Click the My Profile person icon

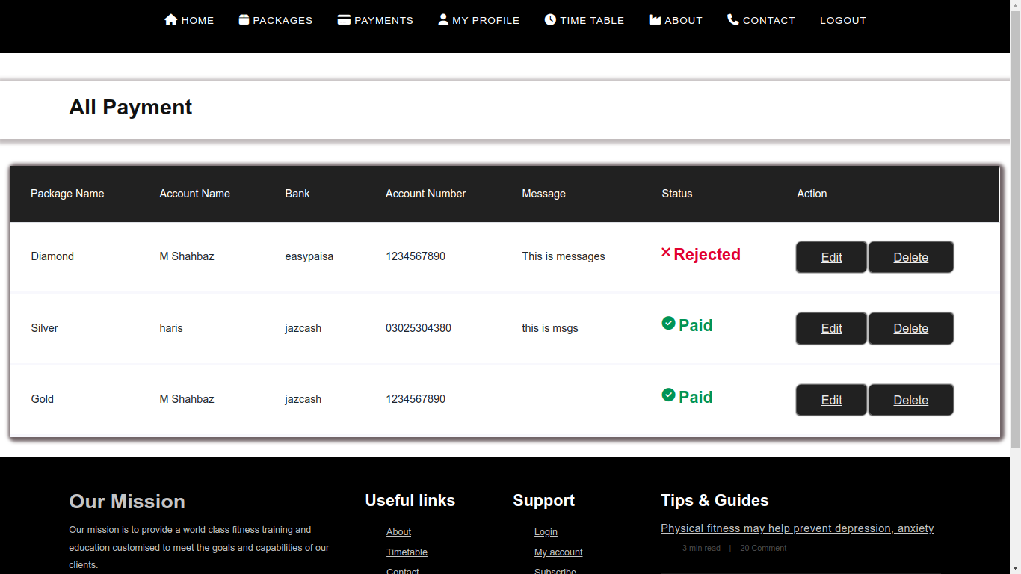443,20
